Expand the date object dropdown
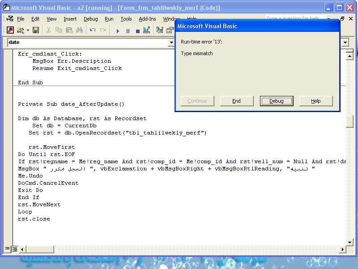This screenshot has width=358, height=269. tap(171, 42)
